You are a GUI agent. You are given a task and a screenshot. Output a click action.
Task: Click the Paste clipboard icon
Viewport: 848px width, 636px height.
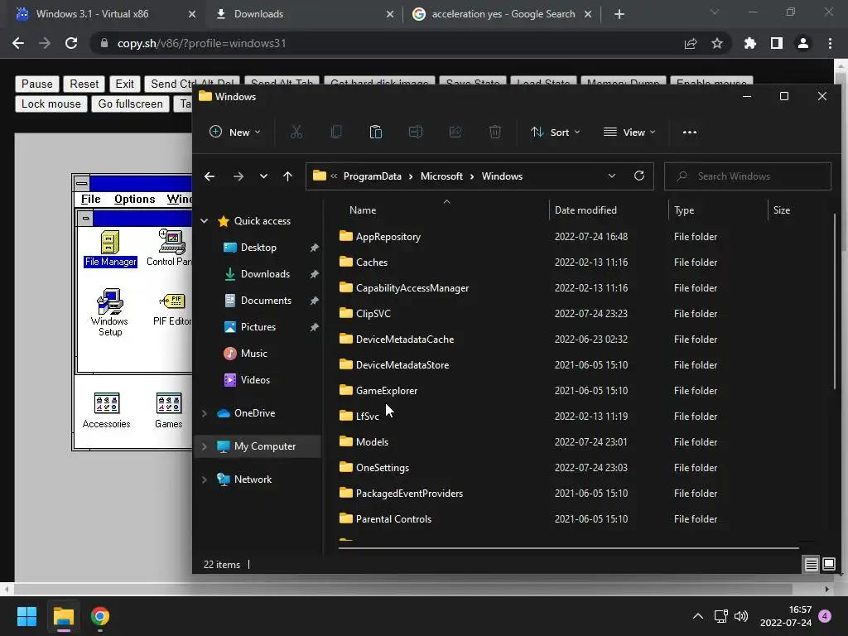click(376, 132)
